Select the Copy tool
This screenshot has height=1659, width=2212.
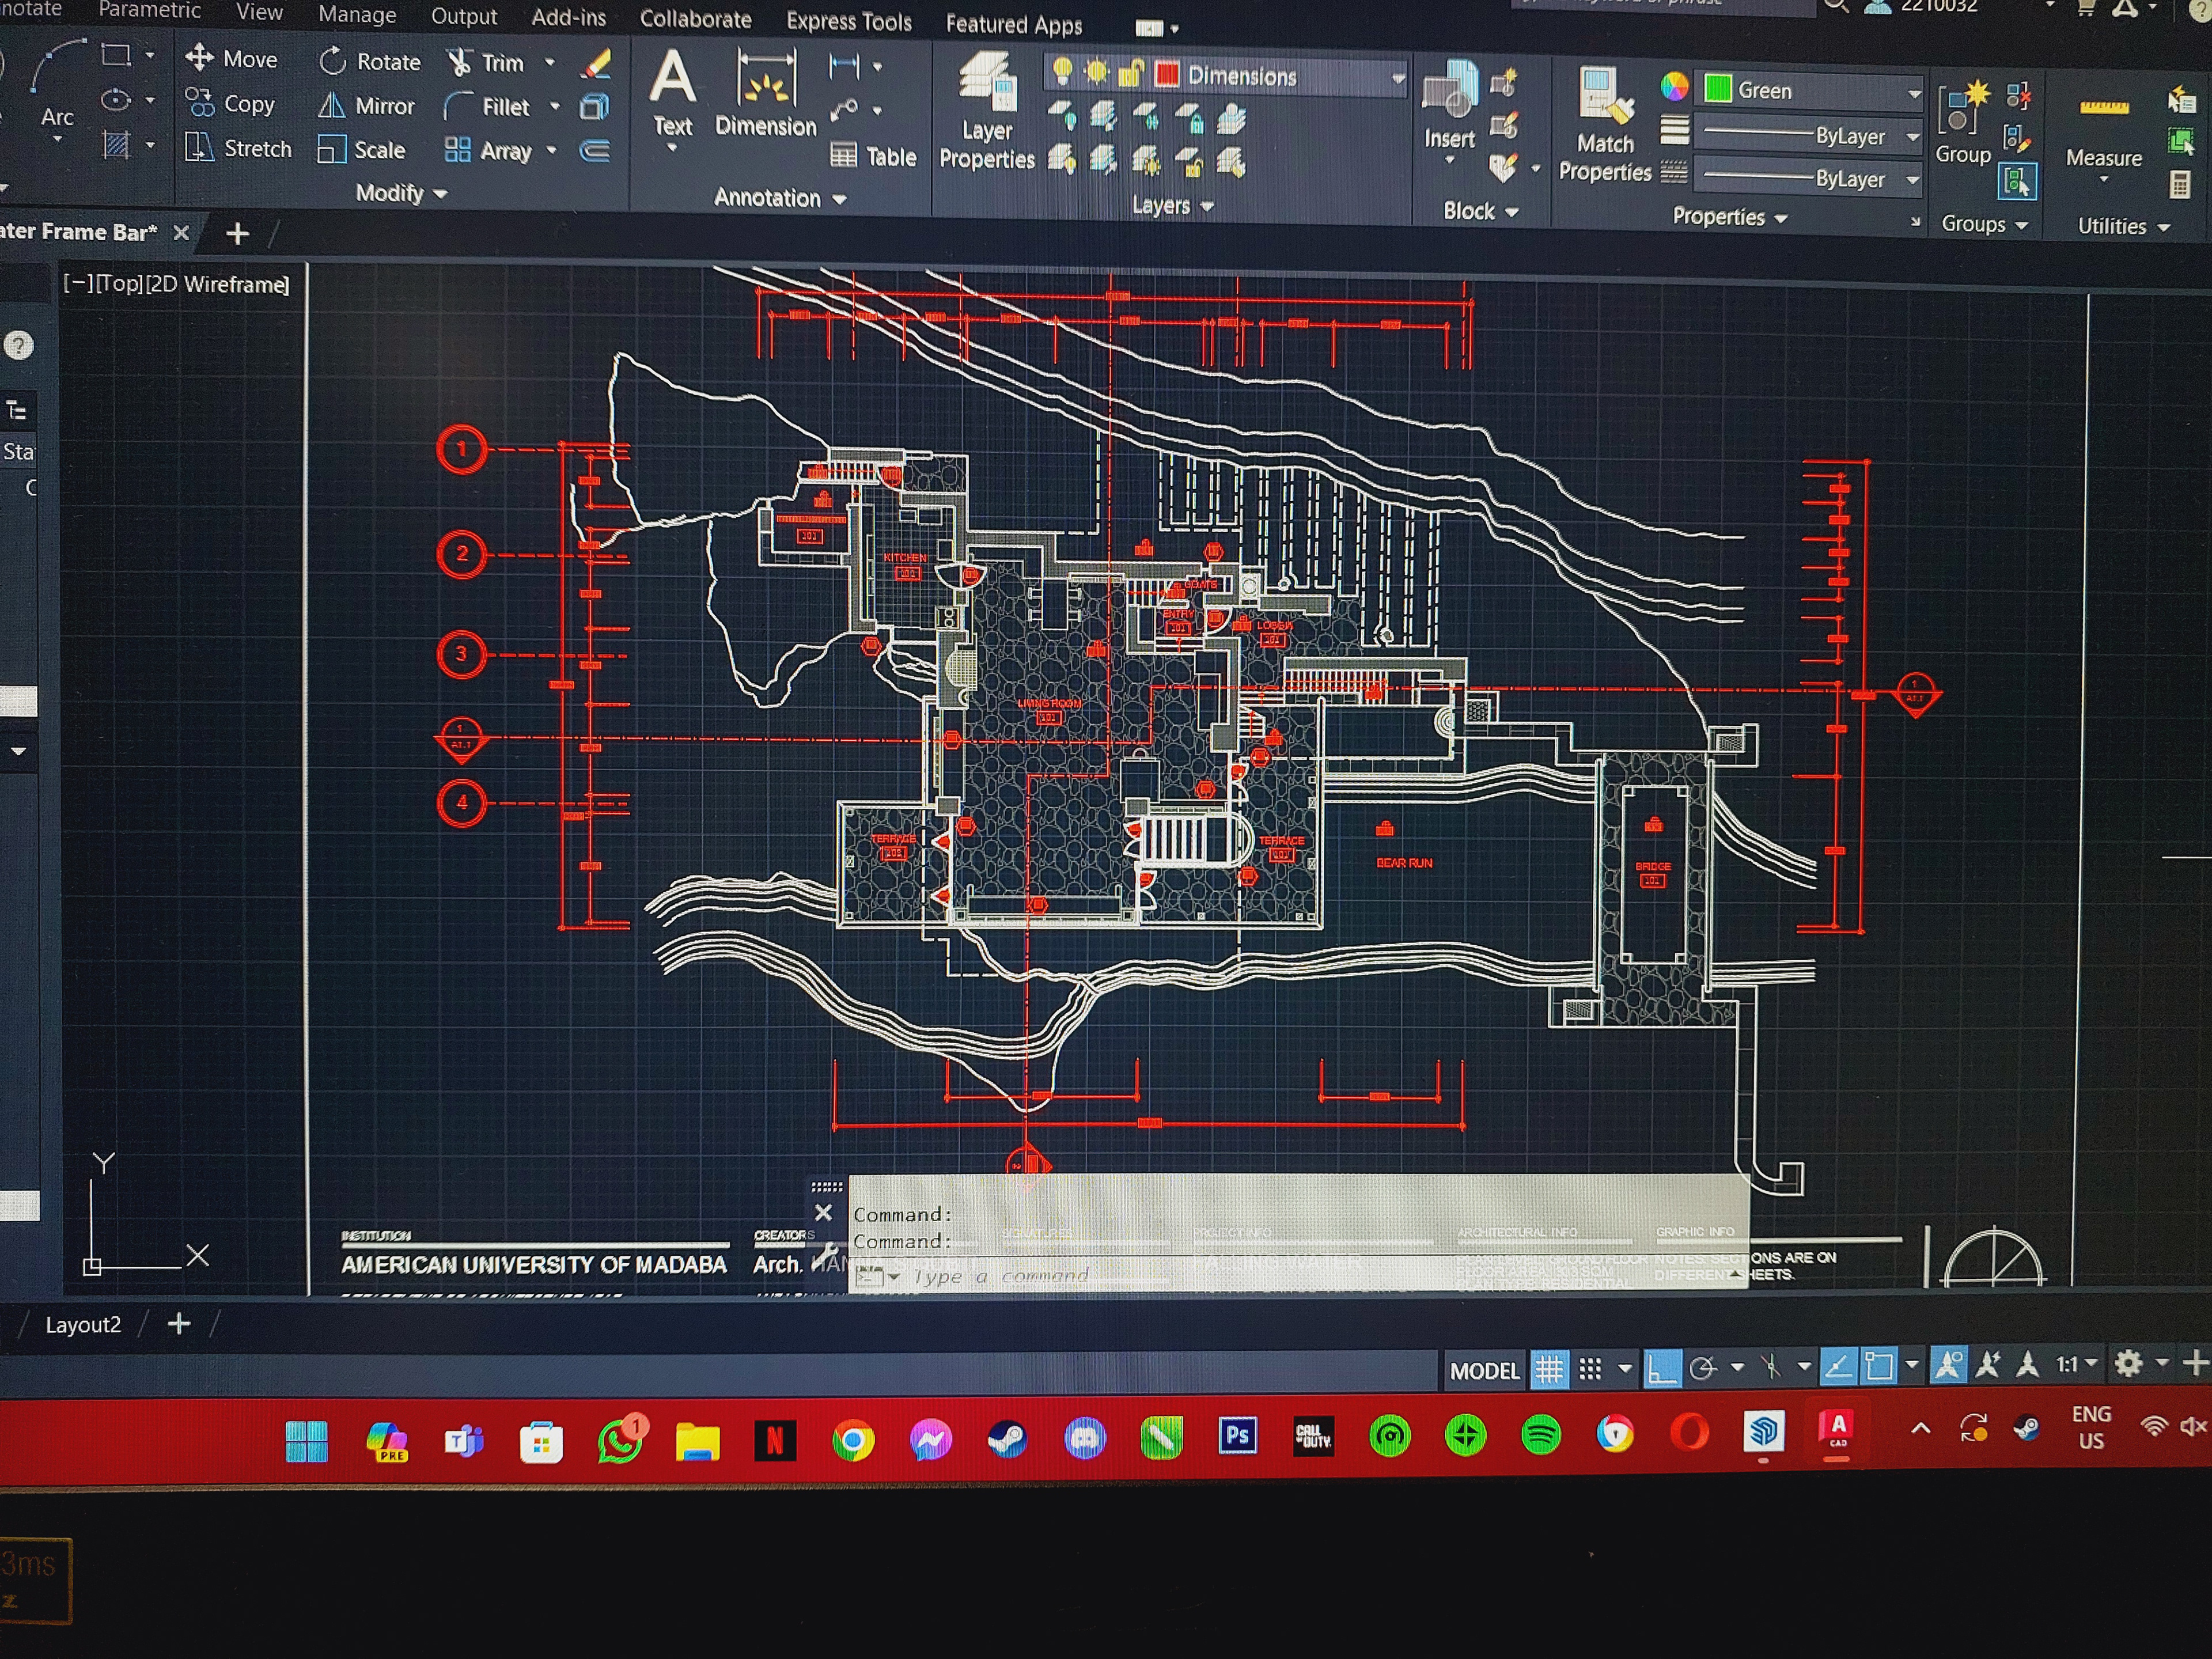[x=230, y=103]
